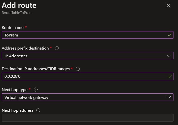
Task: Click the Add route heading
Action: [x=19, y=5]
